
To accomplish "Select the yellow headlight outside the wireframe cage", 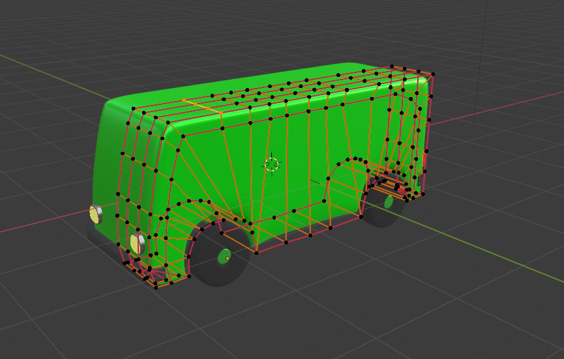I will [96, 214].
